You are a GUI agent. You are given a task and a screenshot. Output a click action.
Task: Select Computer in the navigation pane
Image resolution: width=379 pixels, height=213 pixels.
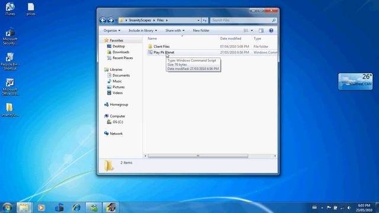117,116
